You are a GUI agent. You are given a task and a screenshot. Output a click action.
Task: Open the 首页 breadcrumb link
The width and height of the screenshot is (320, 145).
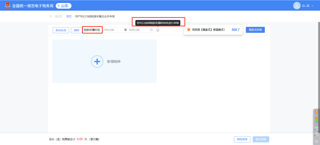pos(69,16)
